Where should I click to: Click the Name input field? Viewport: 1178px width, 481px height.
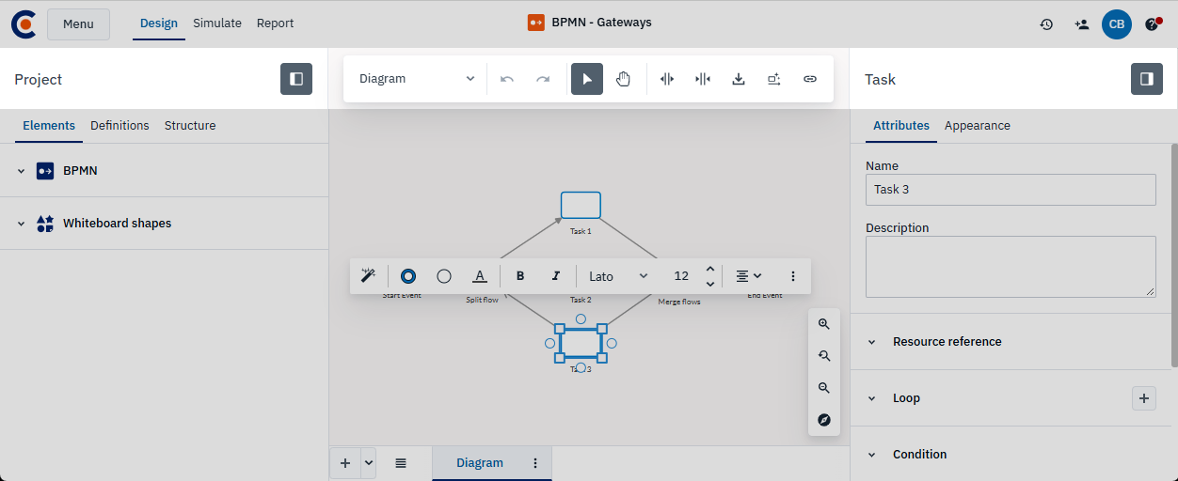coord(1011,189)
